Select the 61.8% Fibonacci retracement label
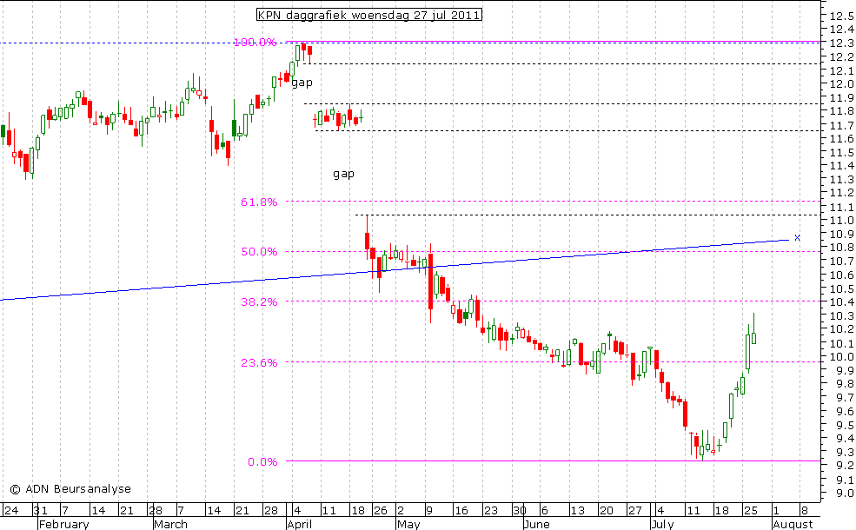The image size is (856, 530). [259, 202]
